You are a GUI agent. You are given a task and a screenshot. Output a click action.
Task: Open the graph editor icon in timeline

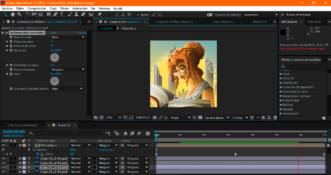point(147,134)
